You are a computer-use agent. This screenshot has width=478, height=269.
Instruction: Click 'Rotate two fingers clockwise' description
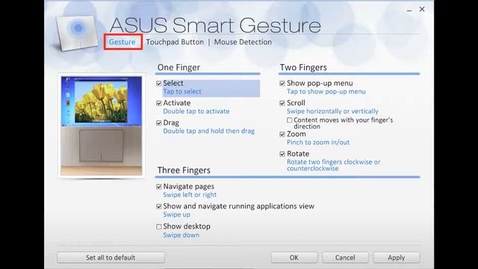(333, 165)
